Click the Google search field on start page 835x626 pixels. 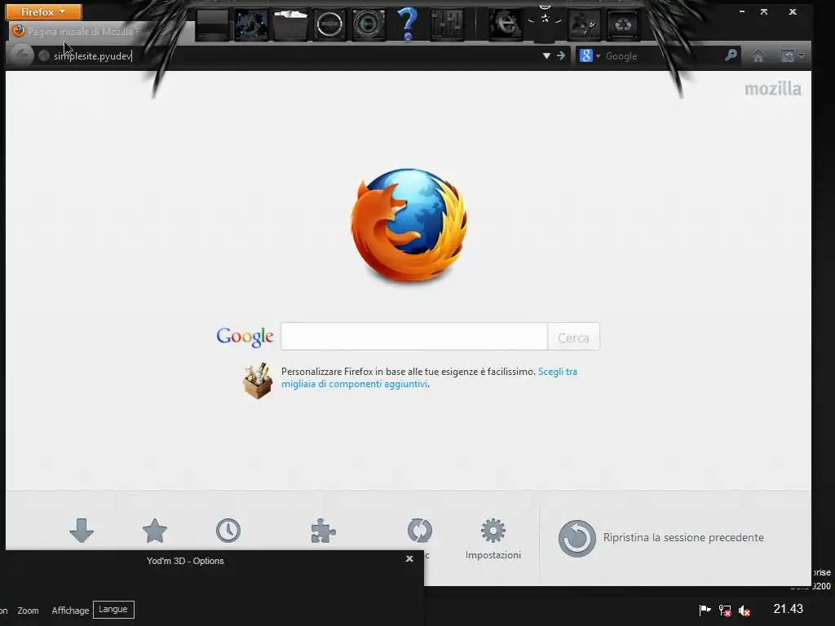[413, 337]
